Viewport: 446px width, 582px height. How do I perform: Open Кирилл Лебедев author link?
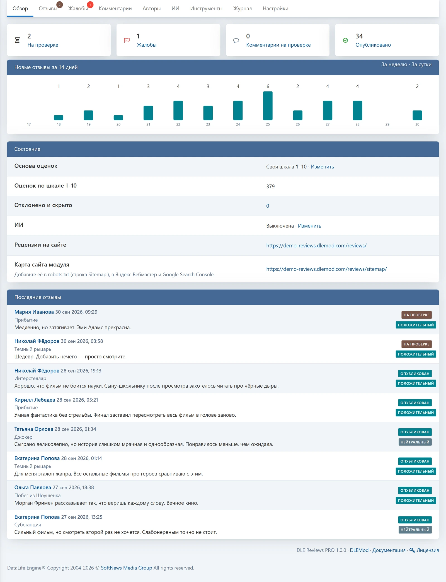coord(35,400)
